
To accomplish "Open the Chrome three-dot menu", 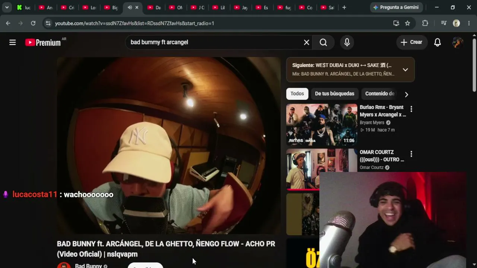I will [469, 23].
